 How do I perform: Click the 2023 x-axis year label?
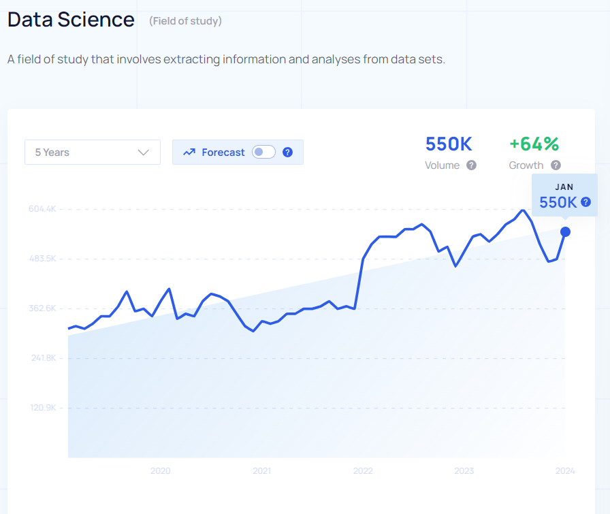[x=464, y=471]
